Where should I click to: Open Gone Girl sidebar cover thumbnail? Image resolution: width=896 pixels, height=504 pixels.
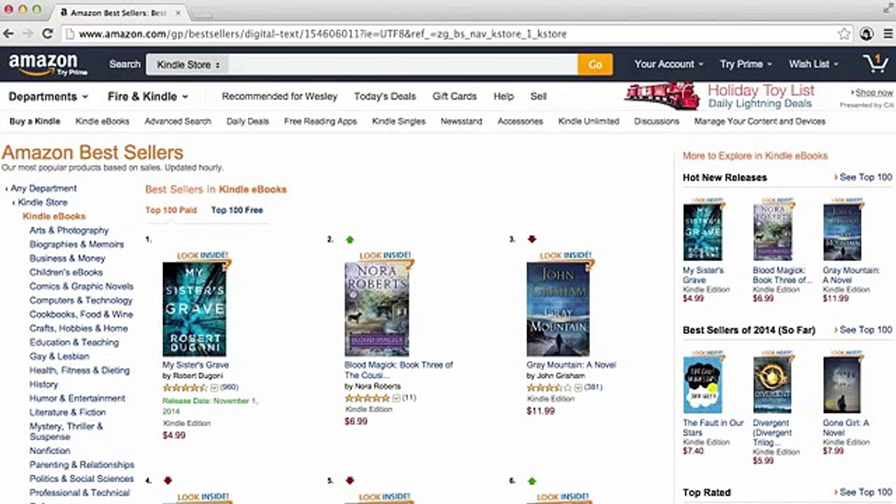click(x=842, y=385)
